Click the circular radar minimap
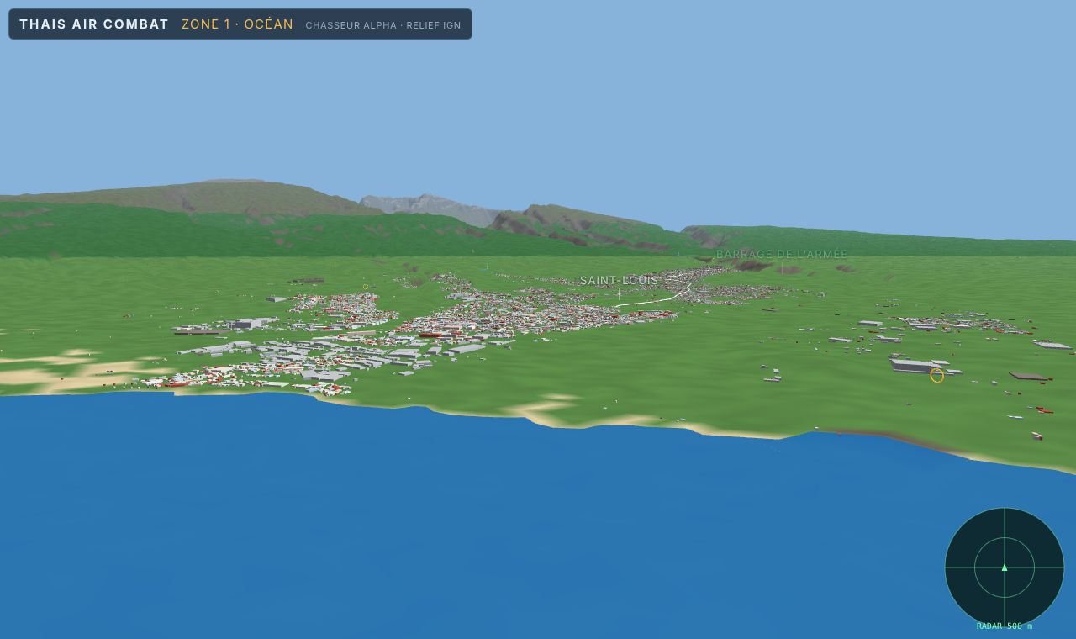 tap(1005, 567)
